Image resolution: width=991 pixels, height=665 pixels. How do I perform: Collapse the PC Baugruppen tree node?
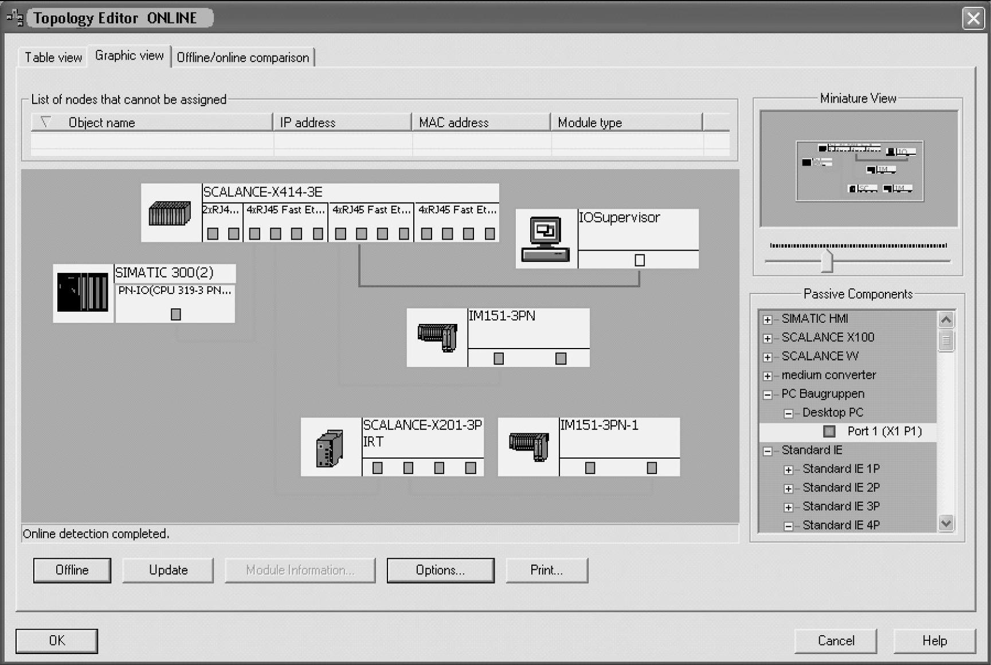point(767,394)
